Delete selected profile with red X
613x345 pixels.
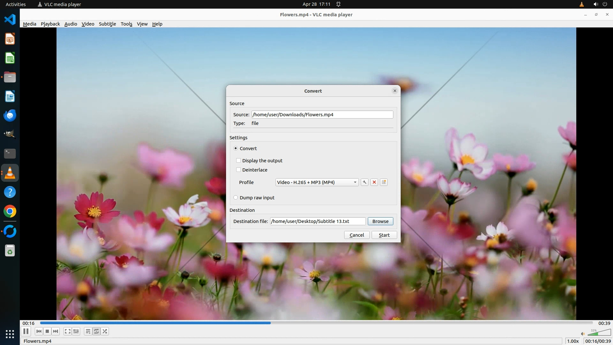pyautogui.click(x=374, y=182)
